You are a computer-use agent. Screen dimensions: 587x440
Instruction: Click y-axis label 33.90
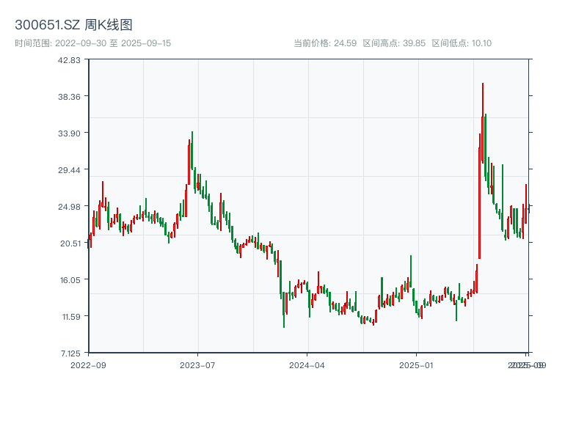click(69, 133)
